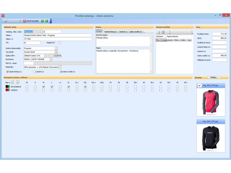Click new item icon in Zařazení položky
Viewport: 231px width, 173px height.
[158, 32]
